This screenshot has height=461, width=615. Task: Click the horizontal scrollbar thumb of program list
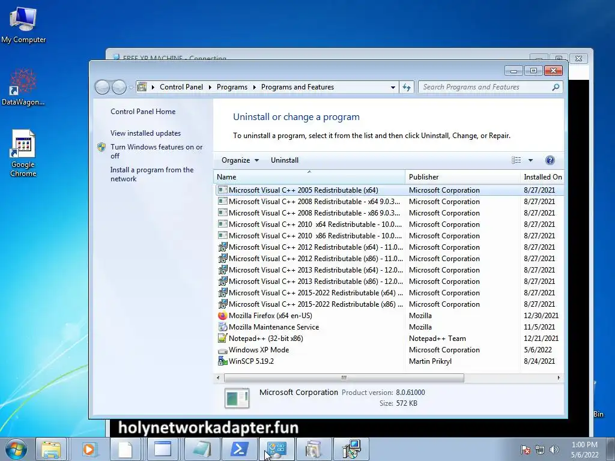click(344, 378)
